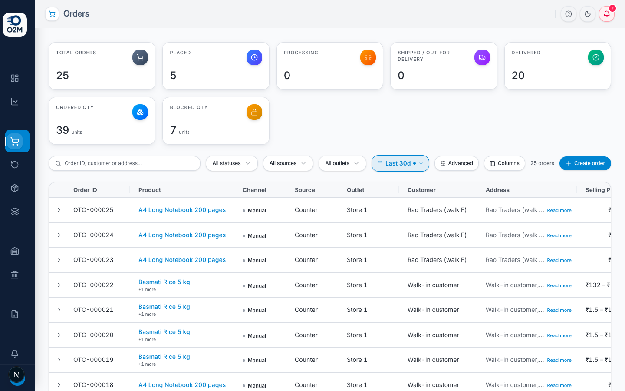Viewport: 625px width, 391px height.
Task: Click the Processing spinner icon
Action: [368, 57]
